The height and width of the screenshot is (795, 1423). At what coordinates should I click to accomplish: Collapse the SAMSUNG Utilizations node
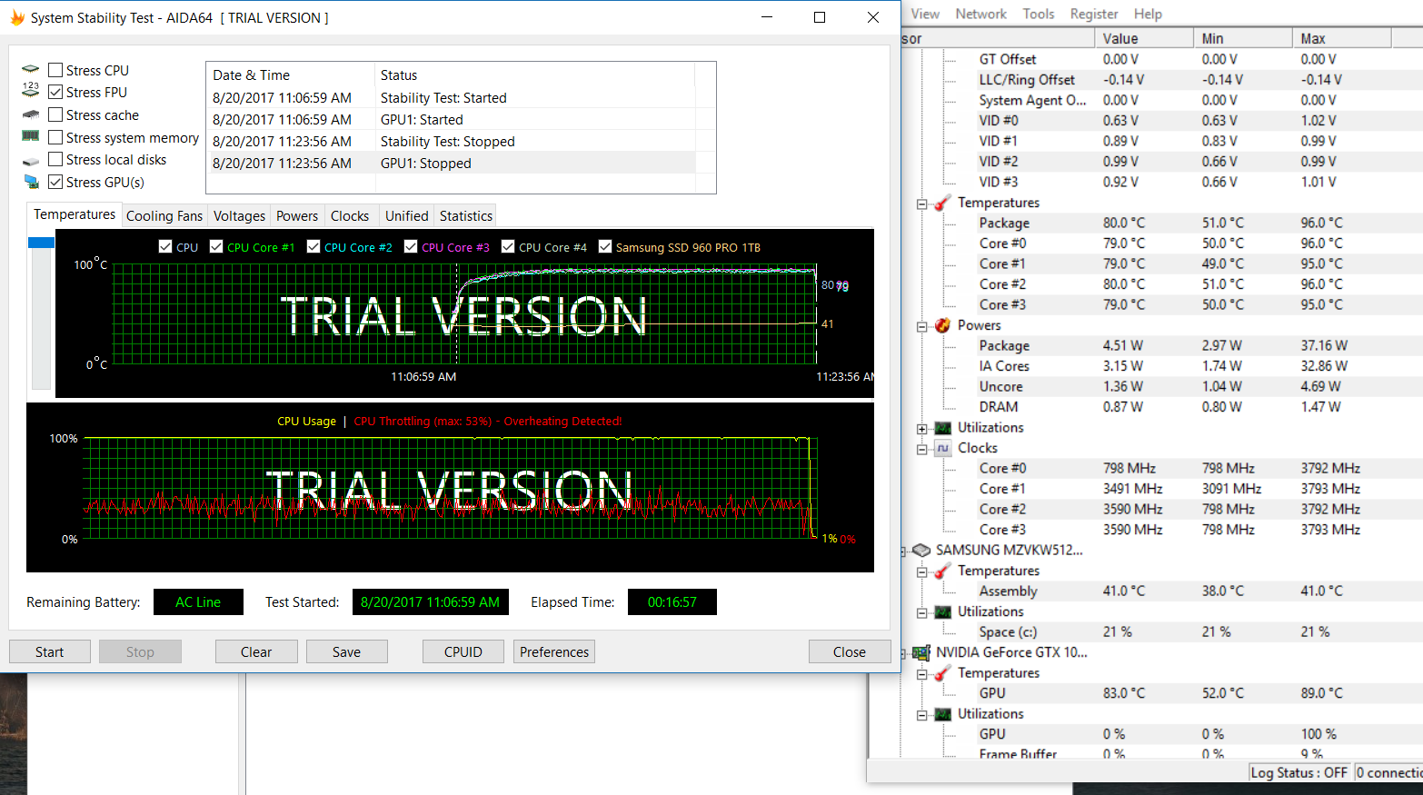click(x=921, y=612)
